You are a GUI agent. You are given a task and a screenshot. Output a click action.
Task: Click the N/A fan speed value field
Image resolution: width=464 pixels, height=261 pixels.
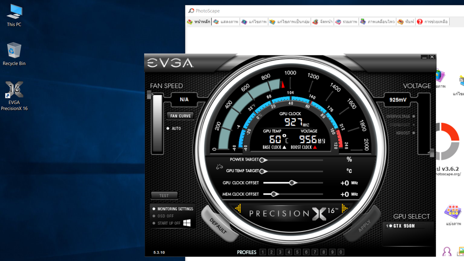pyautogui.click(x=184, y=99)
